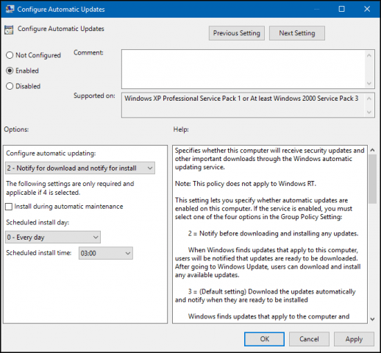The width and height of the screenshot is (381, 353).
Task: Select the Not Configured radio button
Action: pos(10,55)
